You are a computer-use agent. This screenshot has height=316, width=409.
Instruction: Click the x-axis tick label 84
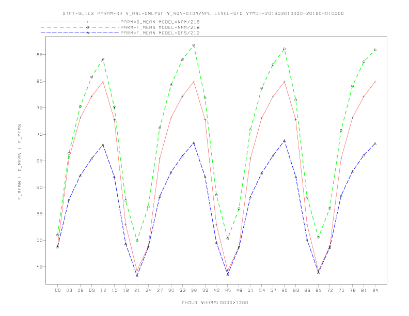pos(375,290)
